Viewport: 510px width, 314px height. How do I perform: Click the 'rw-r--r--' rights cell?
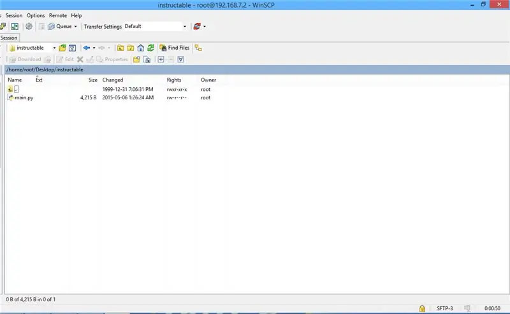tap(177, 97)
